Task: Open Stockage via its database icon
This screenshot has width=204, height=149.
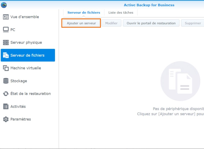Action: (x=6, y=81)
